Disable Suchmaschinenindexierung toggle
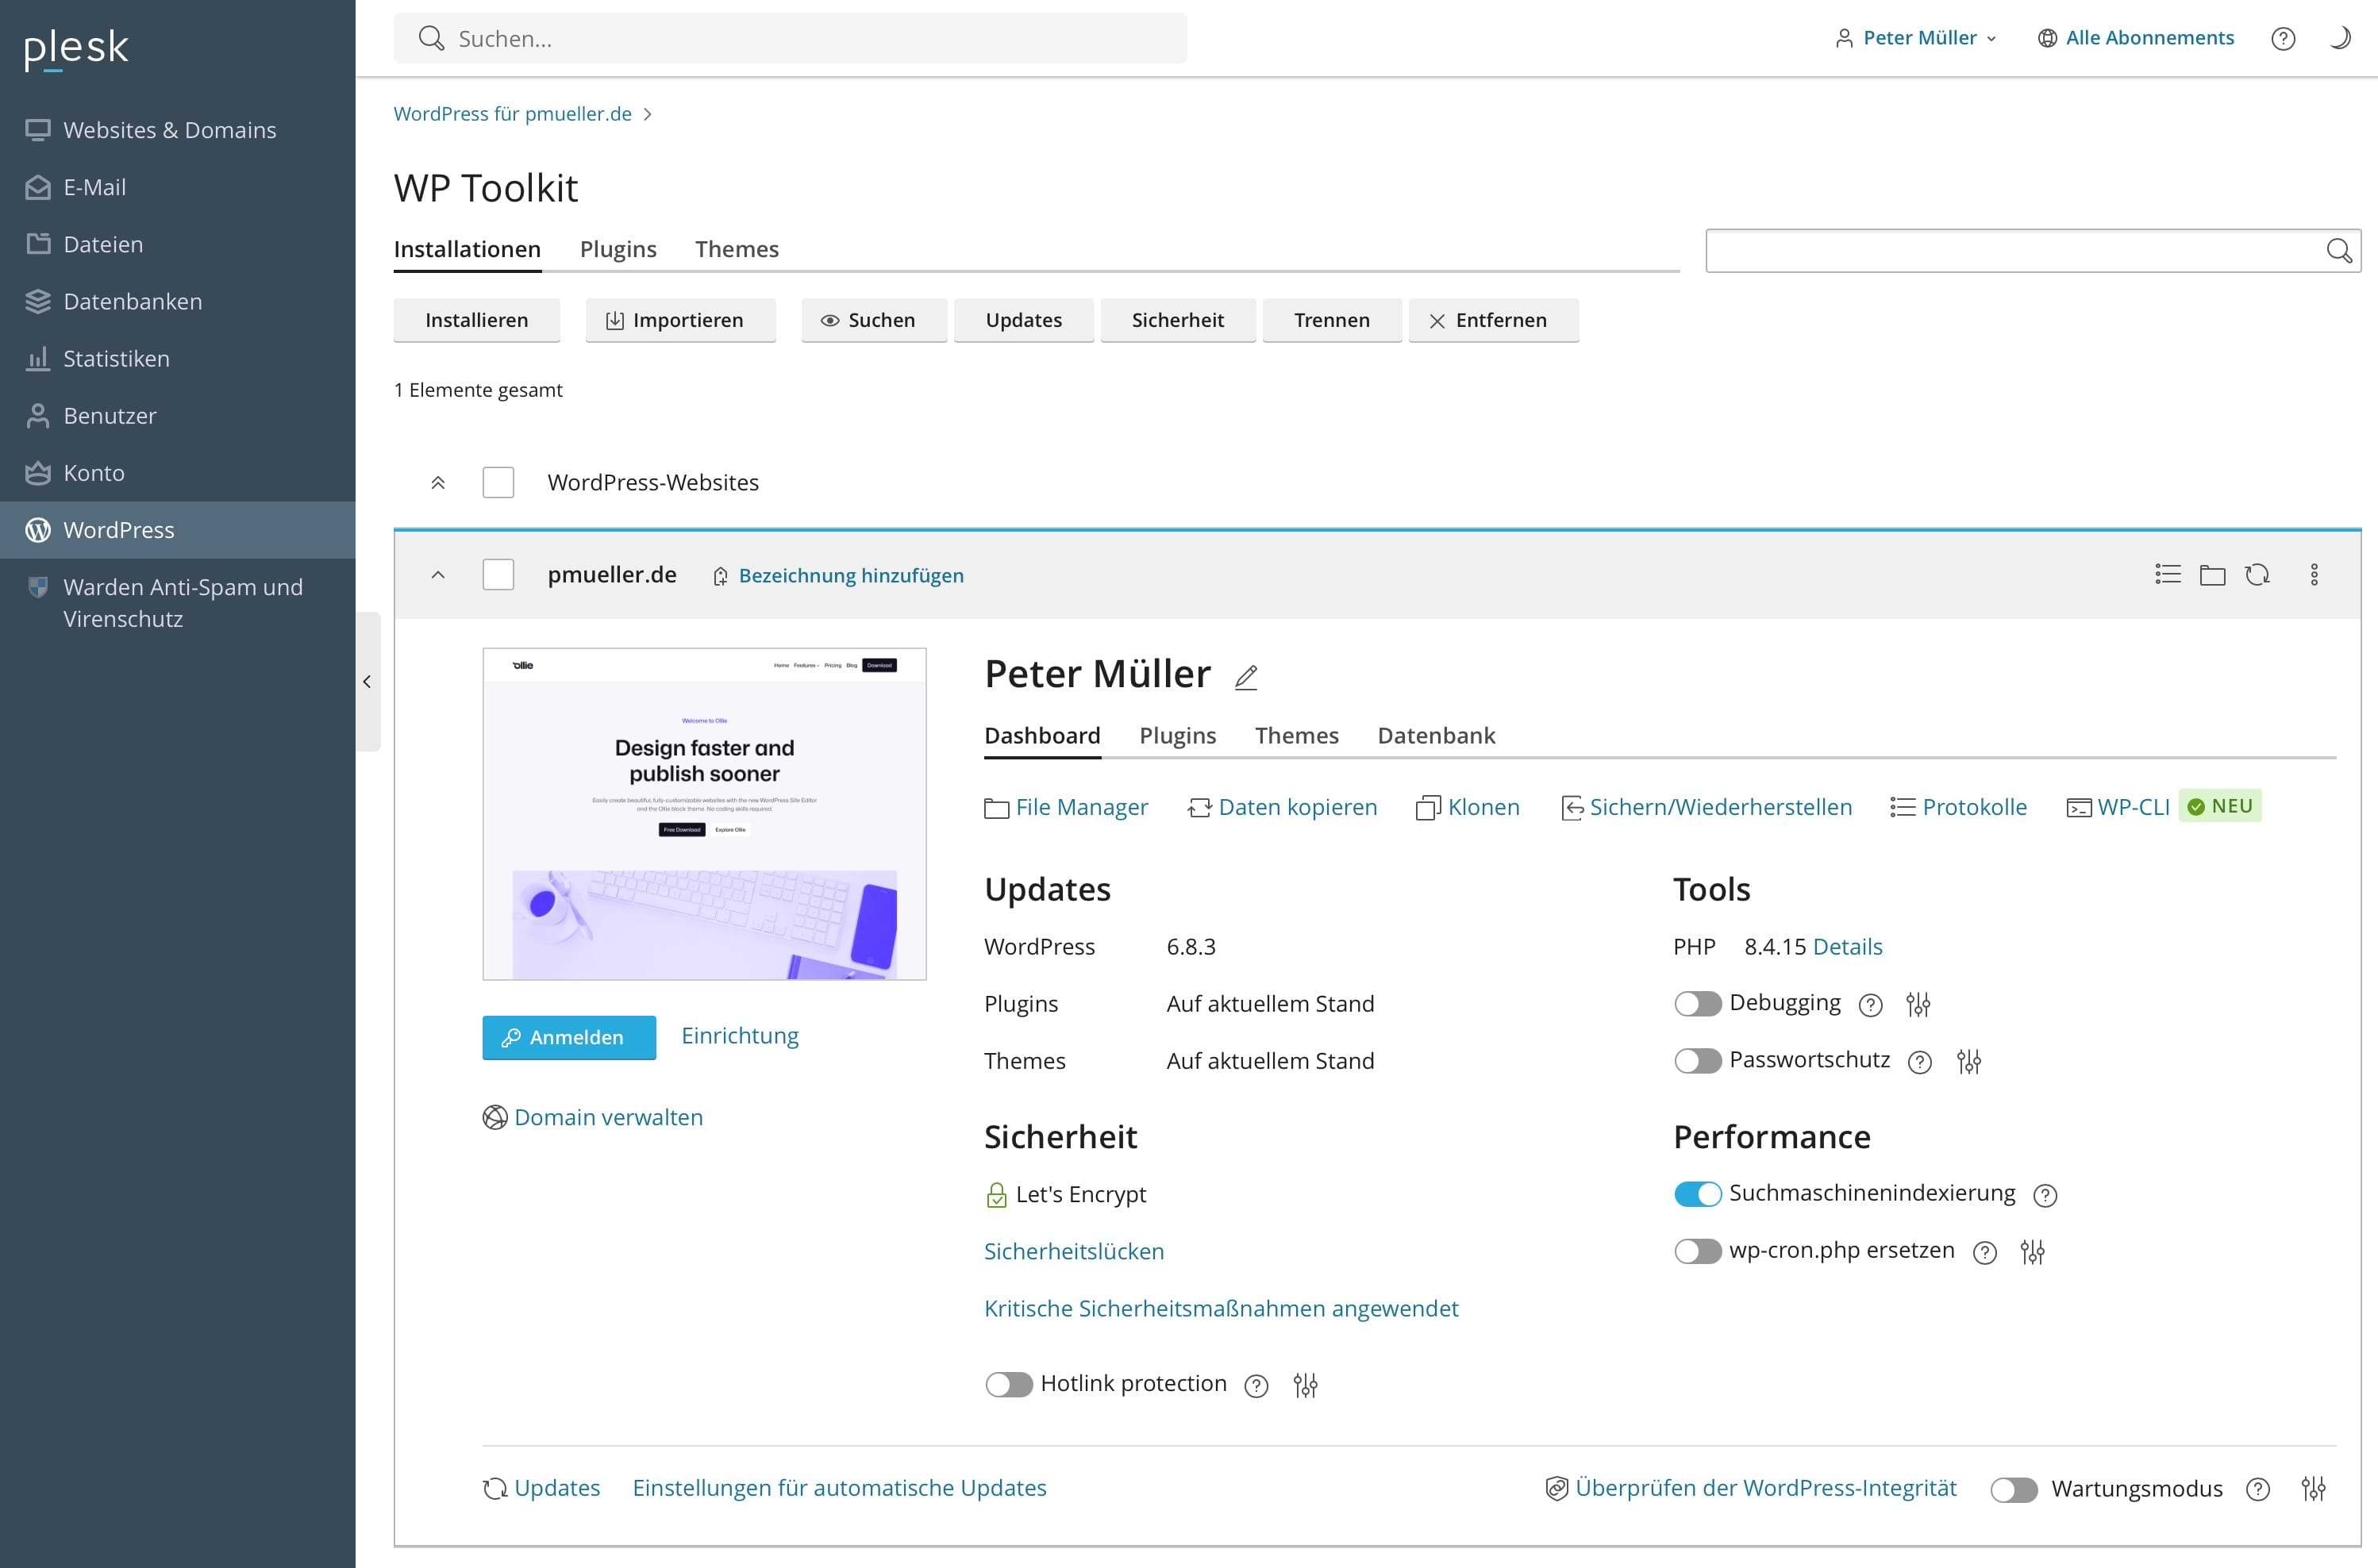The height and width of the screenshot is (1568, 2378). 1697,1193
